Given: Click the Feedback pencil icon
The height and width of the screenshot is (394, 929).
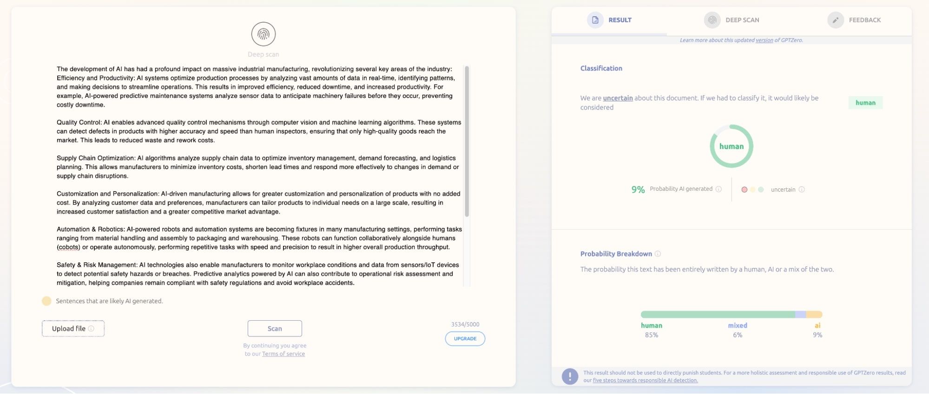Looking at the screenshot, I should coord(835,20).
